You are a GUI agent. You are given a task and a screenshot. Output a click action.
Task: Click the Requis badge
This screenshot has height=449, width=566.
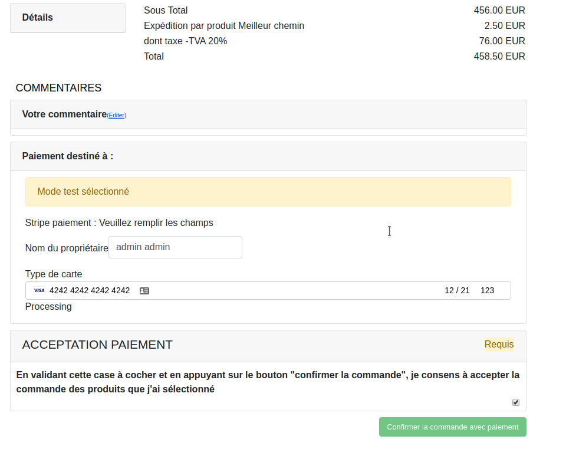point(499,344)
